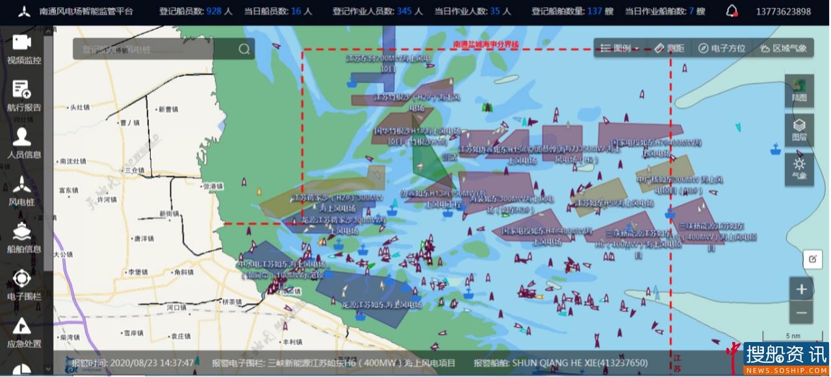Image resolution: width=831 pixels, height=377 pixels.
Task: Click the alarm bell notification icon
Action: point(733,11)
